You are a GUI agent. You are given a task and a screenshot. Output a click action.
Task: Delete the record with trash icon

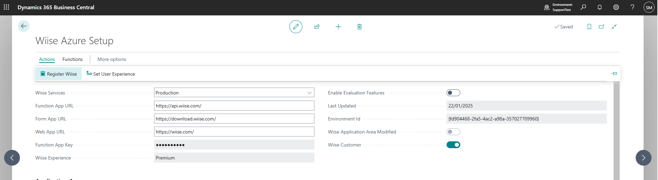click(x=359, y=27)
